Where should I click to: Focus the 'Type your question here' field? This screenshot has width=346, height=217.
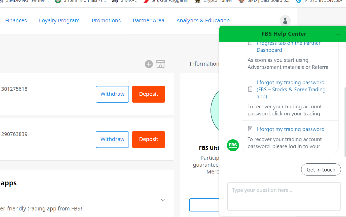pos(284,197)
